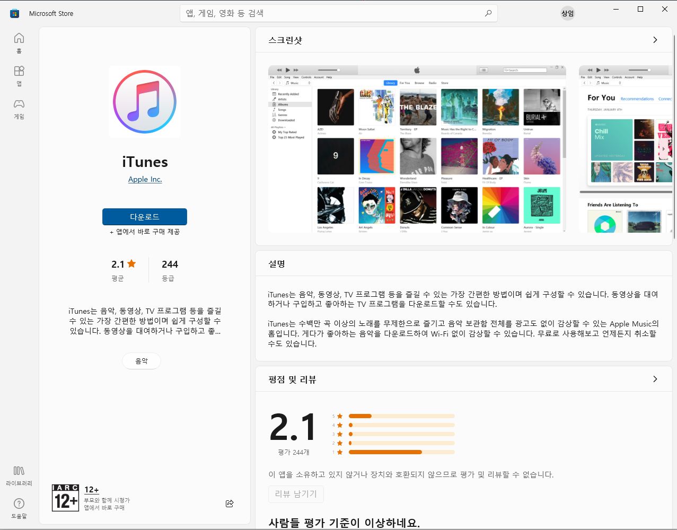Screen dimensions: 677x530
Task: Click the 3-star rating bar
Action: 401,434
